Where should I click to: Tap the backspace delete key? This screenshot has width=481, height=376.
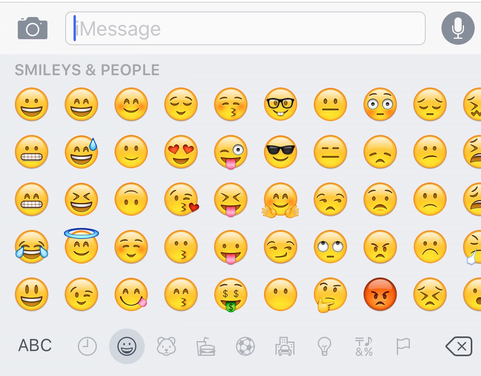coord(458,347)
